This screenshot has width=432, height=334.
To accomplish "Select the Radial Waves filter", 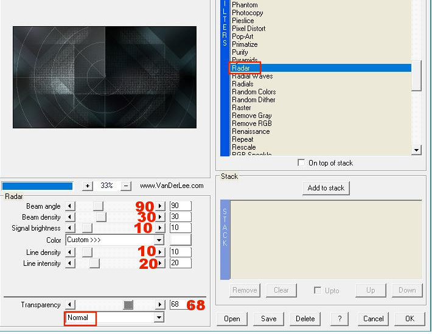I will (x=252, y=76).
